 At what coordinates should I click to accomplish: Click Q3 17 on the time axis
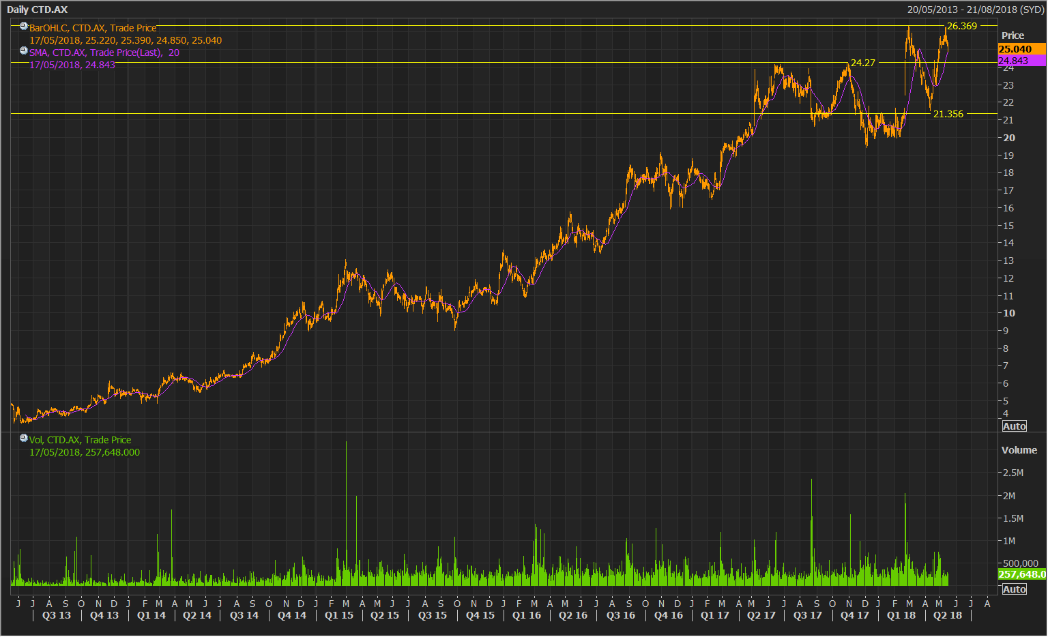pos(808,615)
